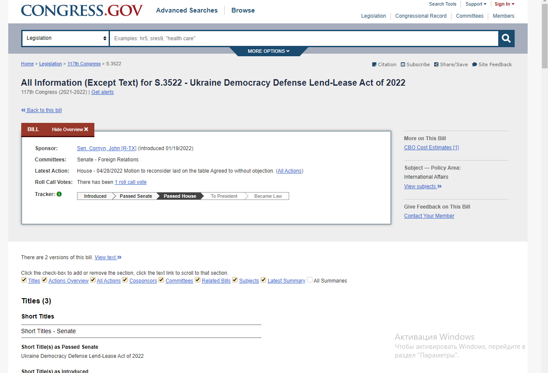Click the BILL tab label
Image resolution: width=548 pixels, height=373 pixels.
[33, 129]
